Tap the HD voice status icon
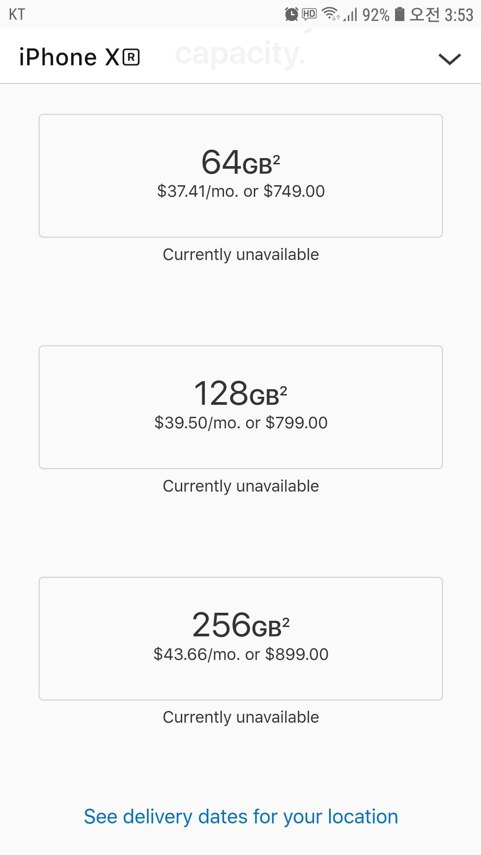481x855 pixels. coord(309,14)
